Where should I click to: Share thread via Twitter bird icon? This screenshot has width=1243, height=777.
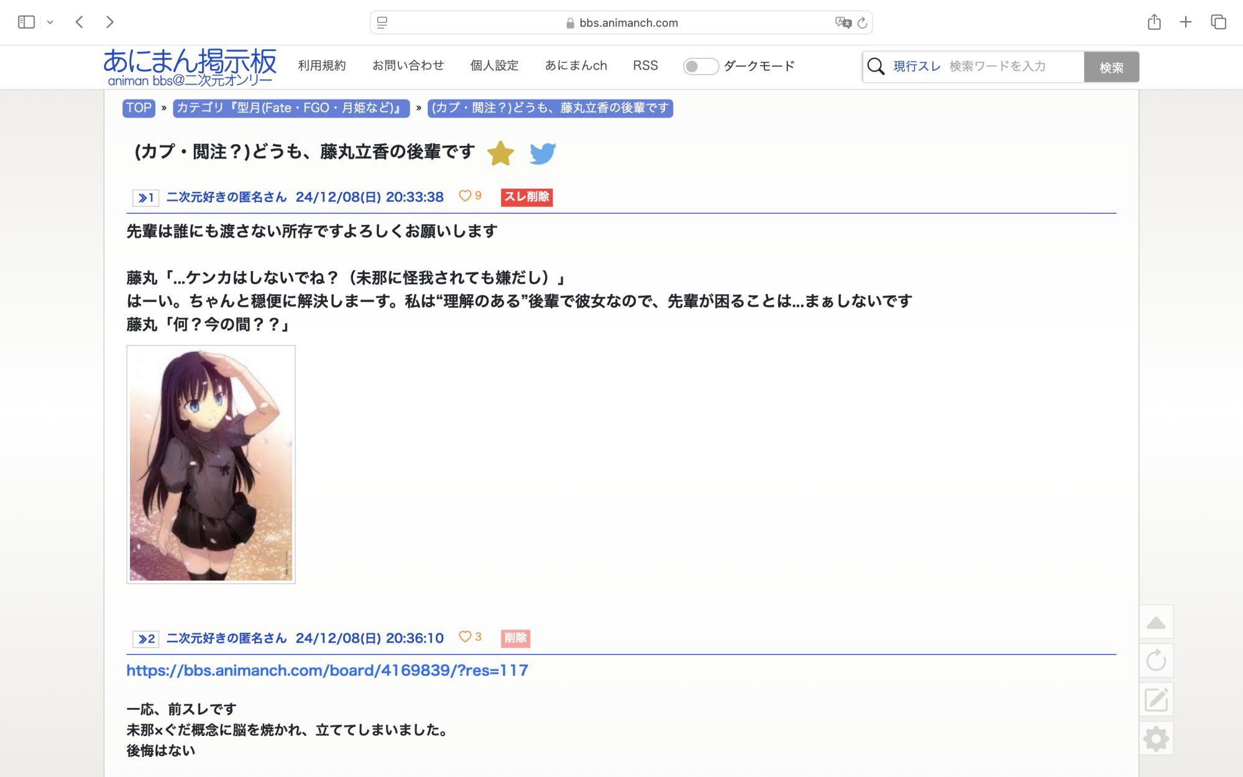543,154
